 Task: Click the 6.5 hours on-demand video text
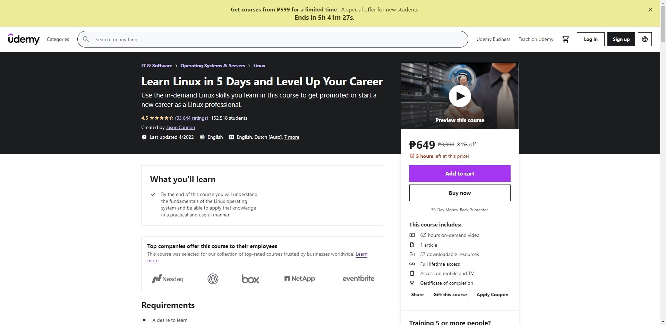click(x=450, y=235)
